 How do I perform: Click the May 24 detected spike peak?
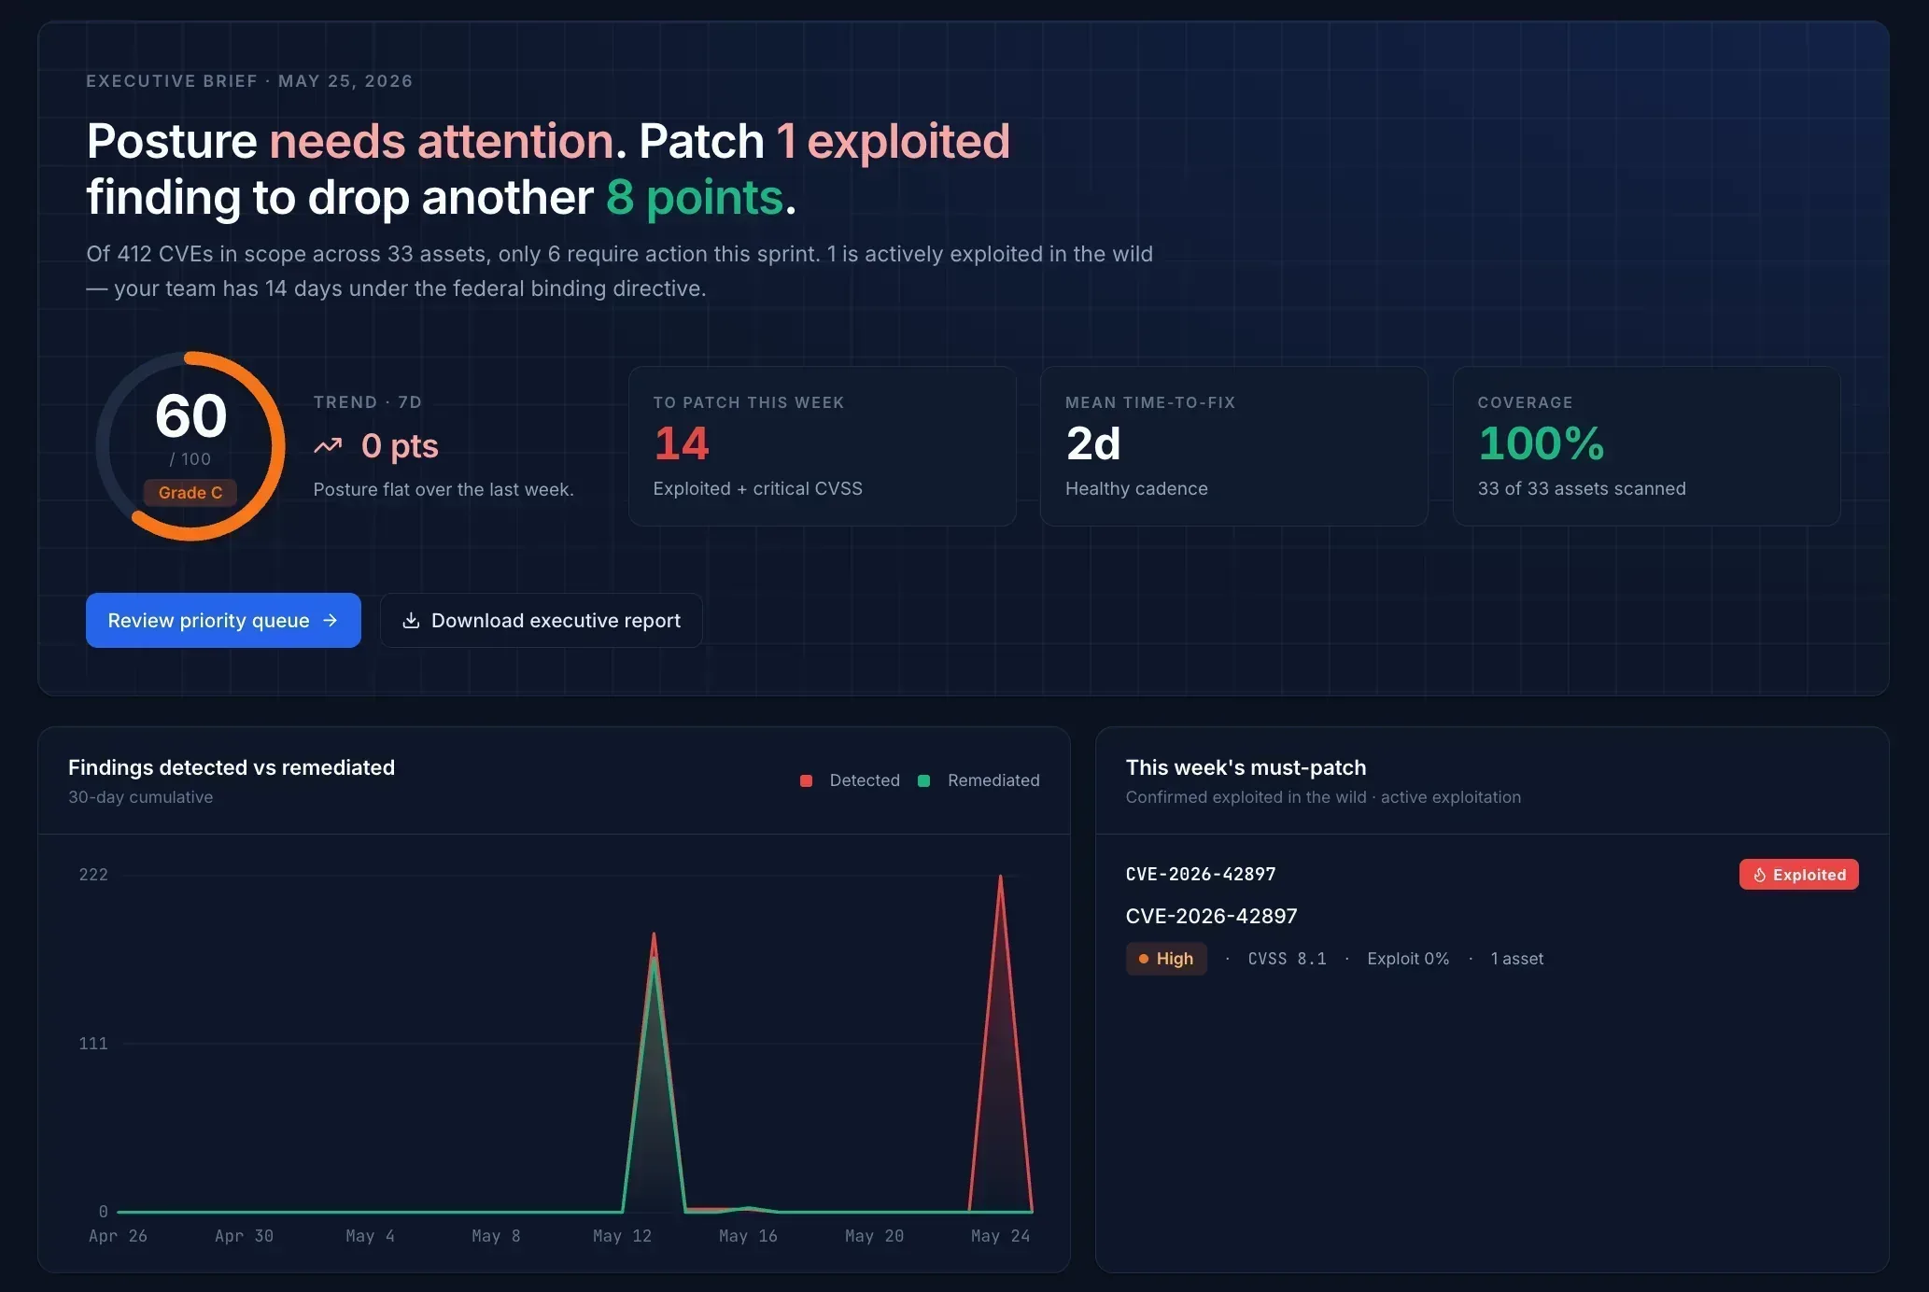point(1001,876)
